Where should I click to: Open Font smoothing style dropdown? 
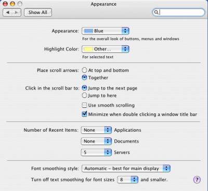(126, 169)
